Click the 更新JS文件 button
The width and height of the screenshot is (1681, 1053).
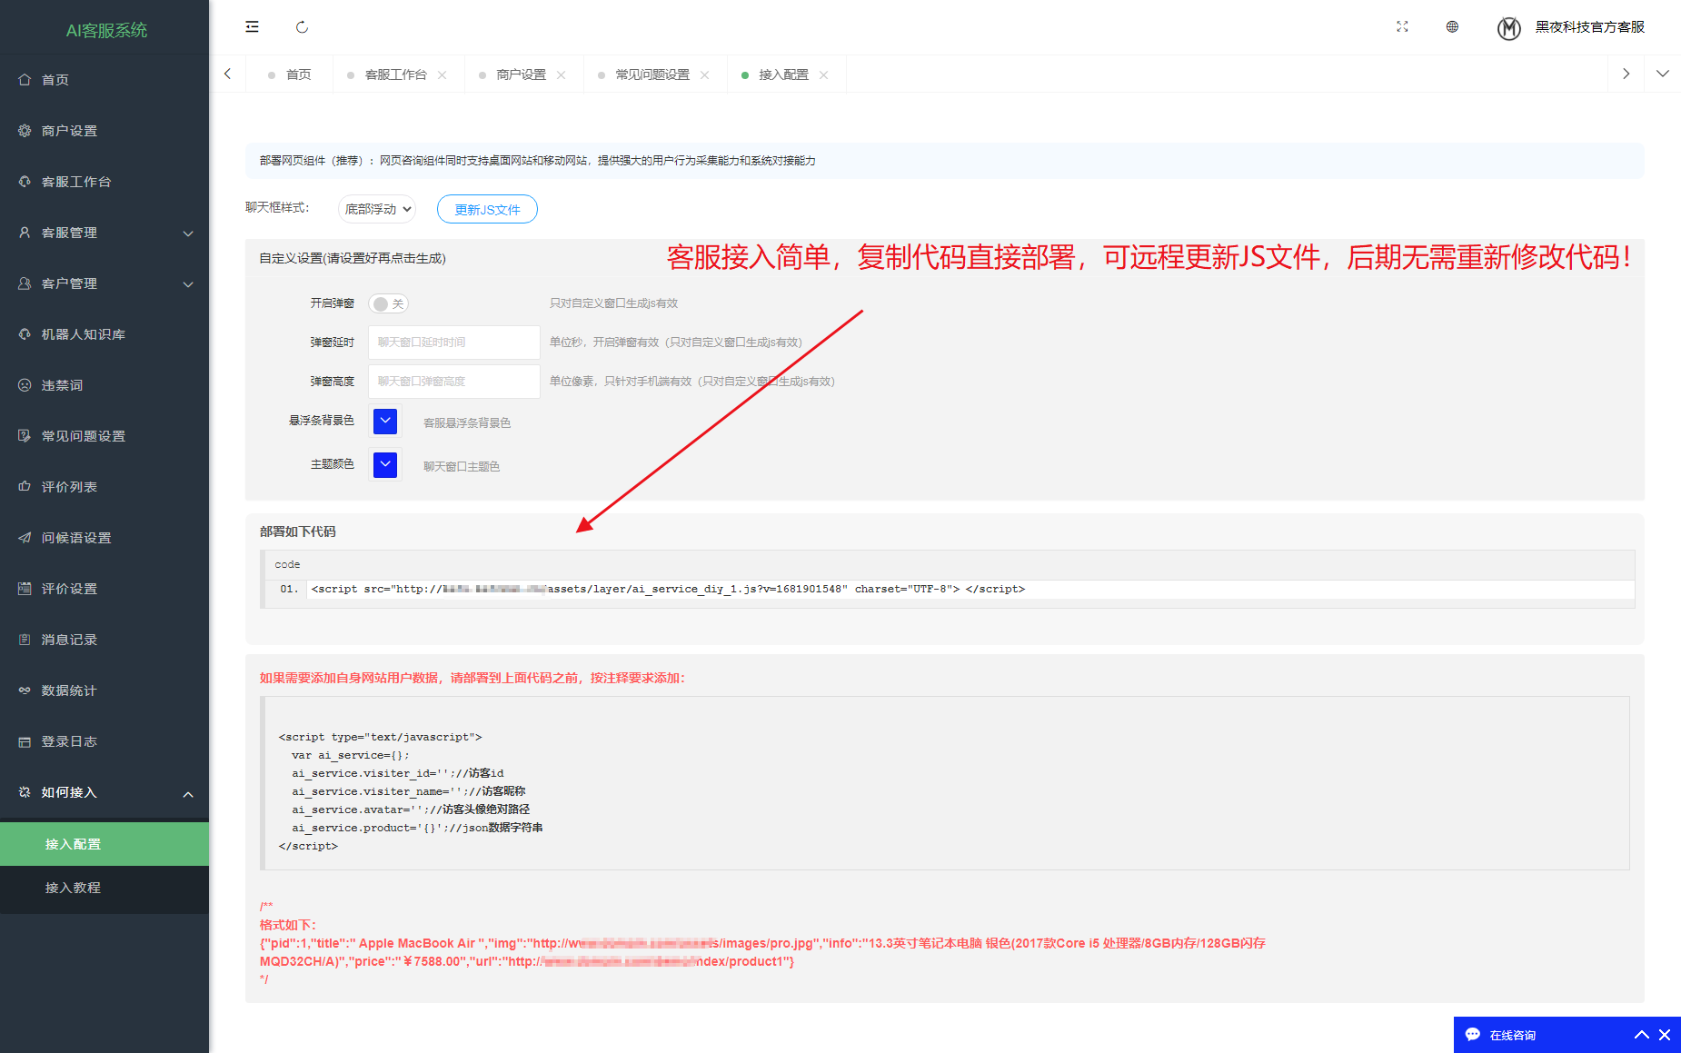[487, 209]
